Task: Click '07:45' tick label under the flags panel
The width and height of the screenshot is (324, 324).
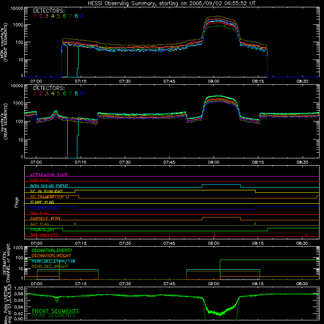Action: click(x=169, y=243)
